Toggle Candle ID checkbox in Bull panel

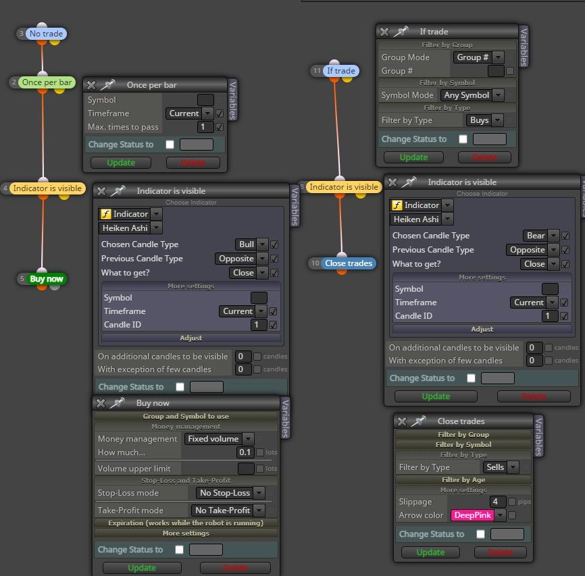point(273,325)
